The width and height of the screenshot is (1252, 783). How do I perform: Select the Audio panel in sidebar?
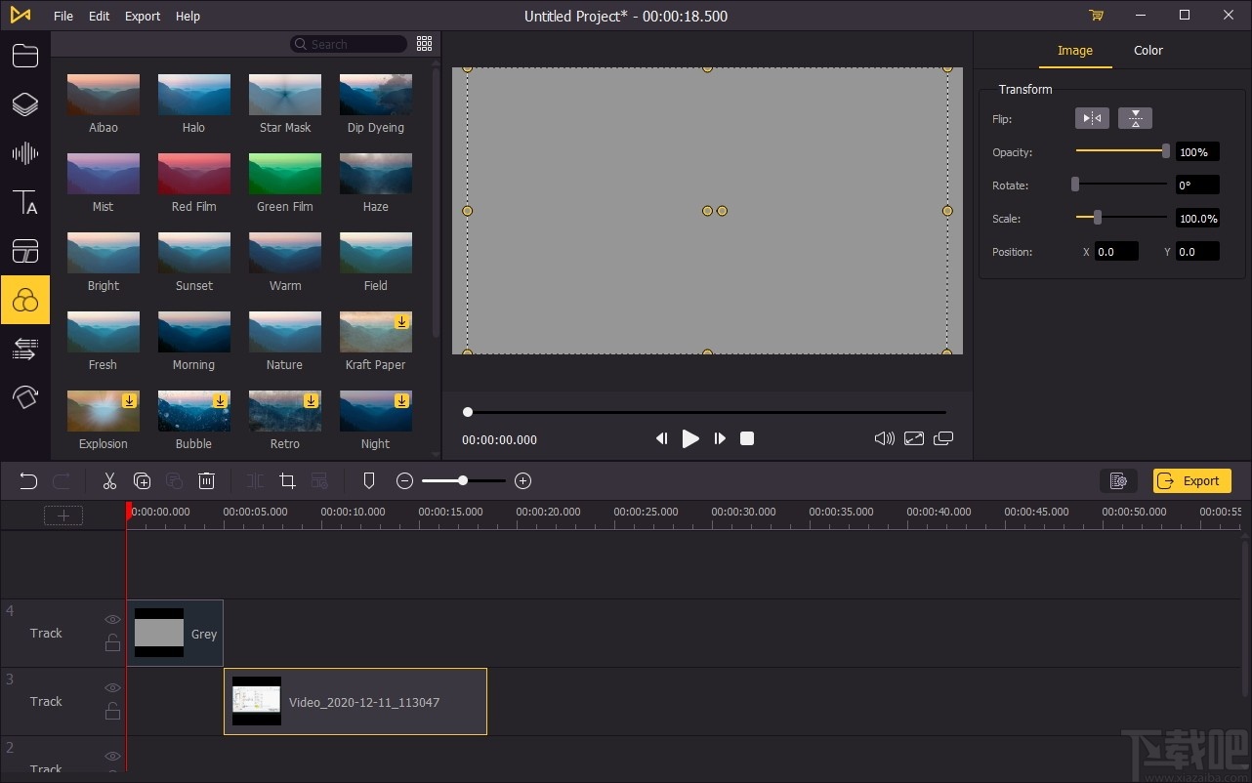pos(25,153)
